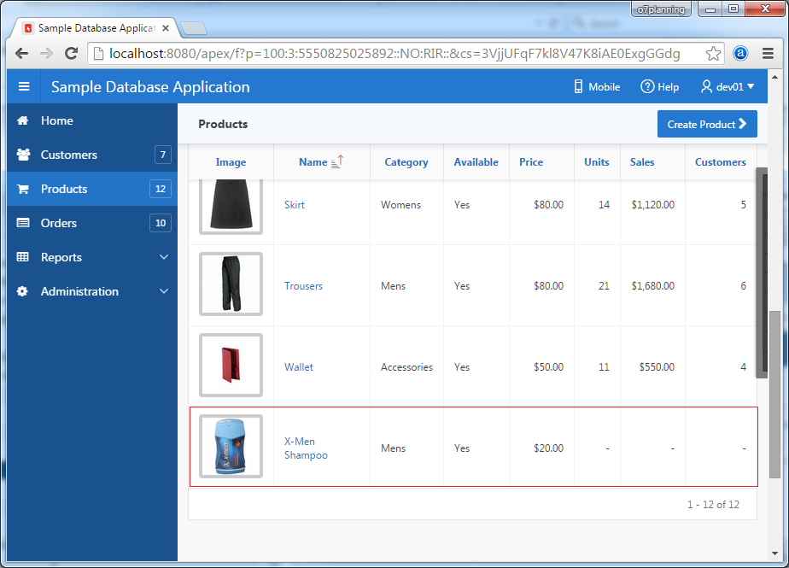
Task: Open the Trousers product link
Action: 303,285
